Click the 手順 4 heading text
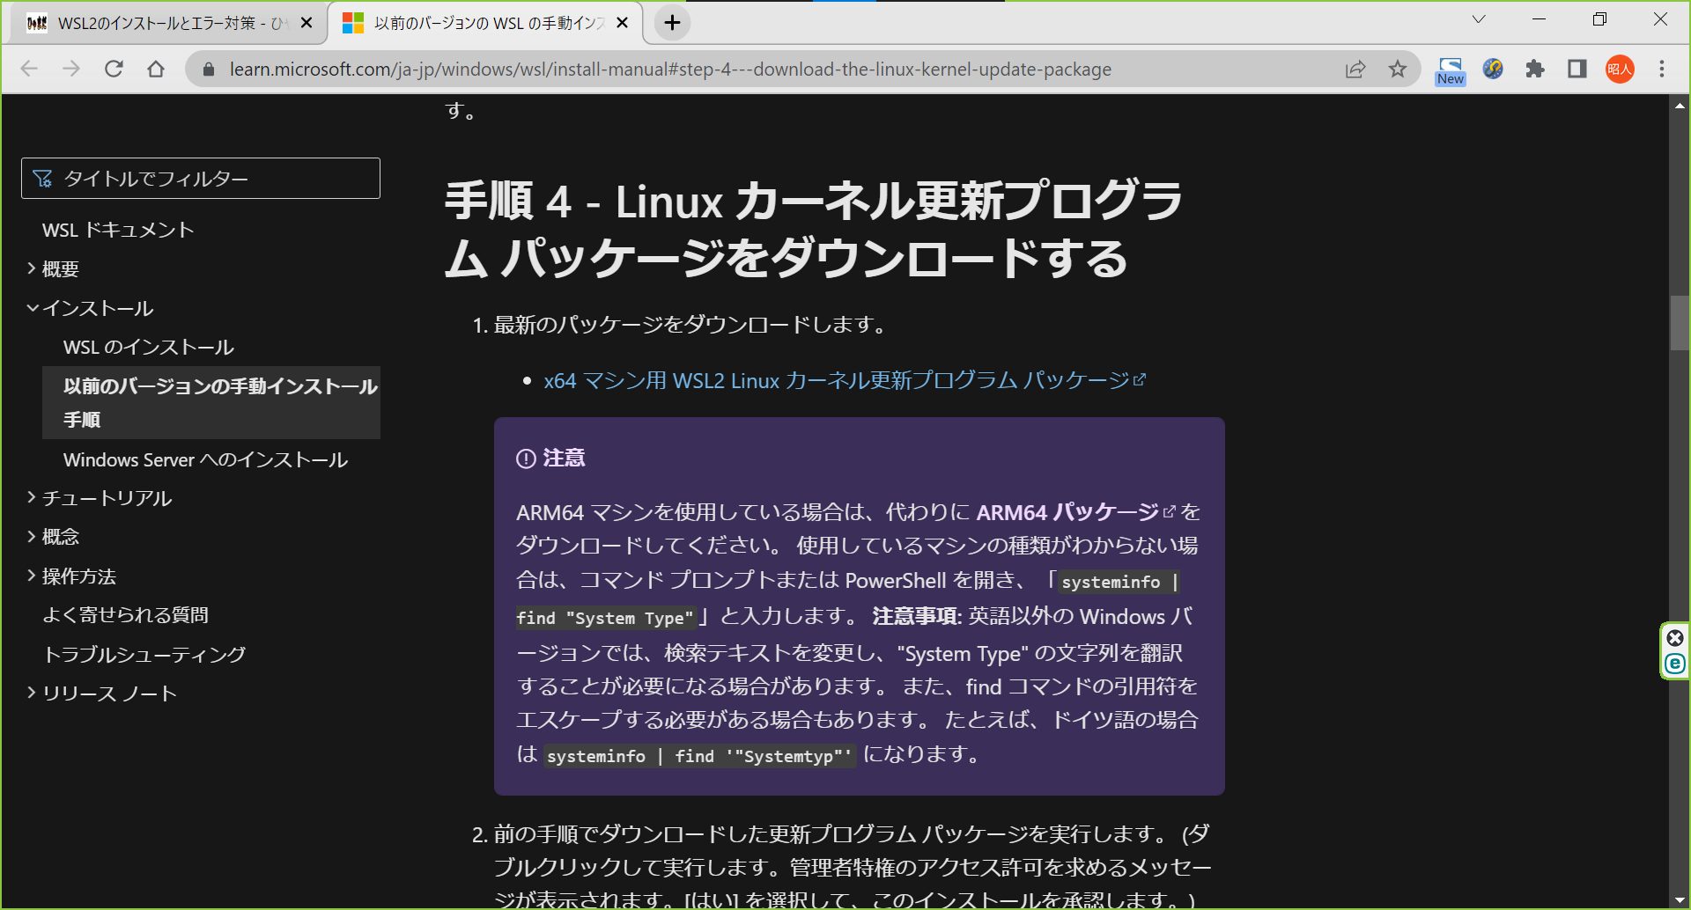1691x910 pixels. [814, 229]
